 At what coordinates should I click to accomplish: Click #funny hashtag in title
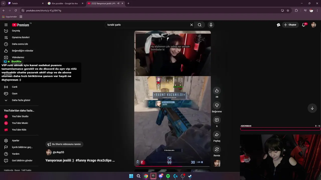point(81,160)
